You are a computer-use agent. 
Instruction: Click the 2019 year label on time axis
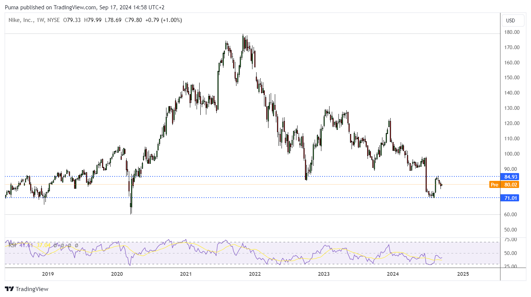(x=48, y=274)
